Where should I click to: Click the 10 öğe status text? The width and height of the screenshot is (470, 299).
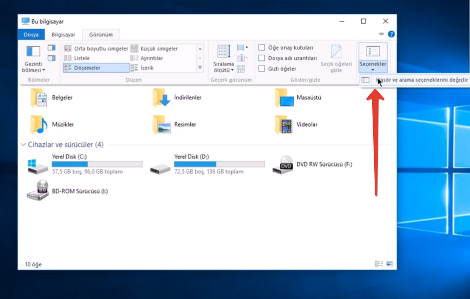click(33, 264)
